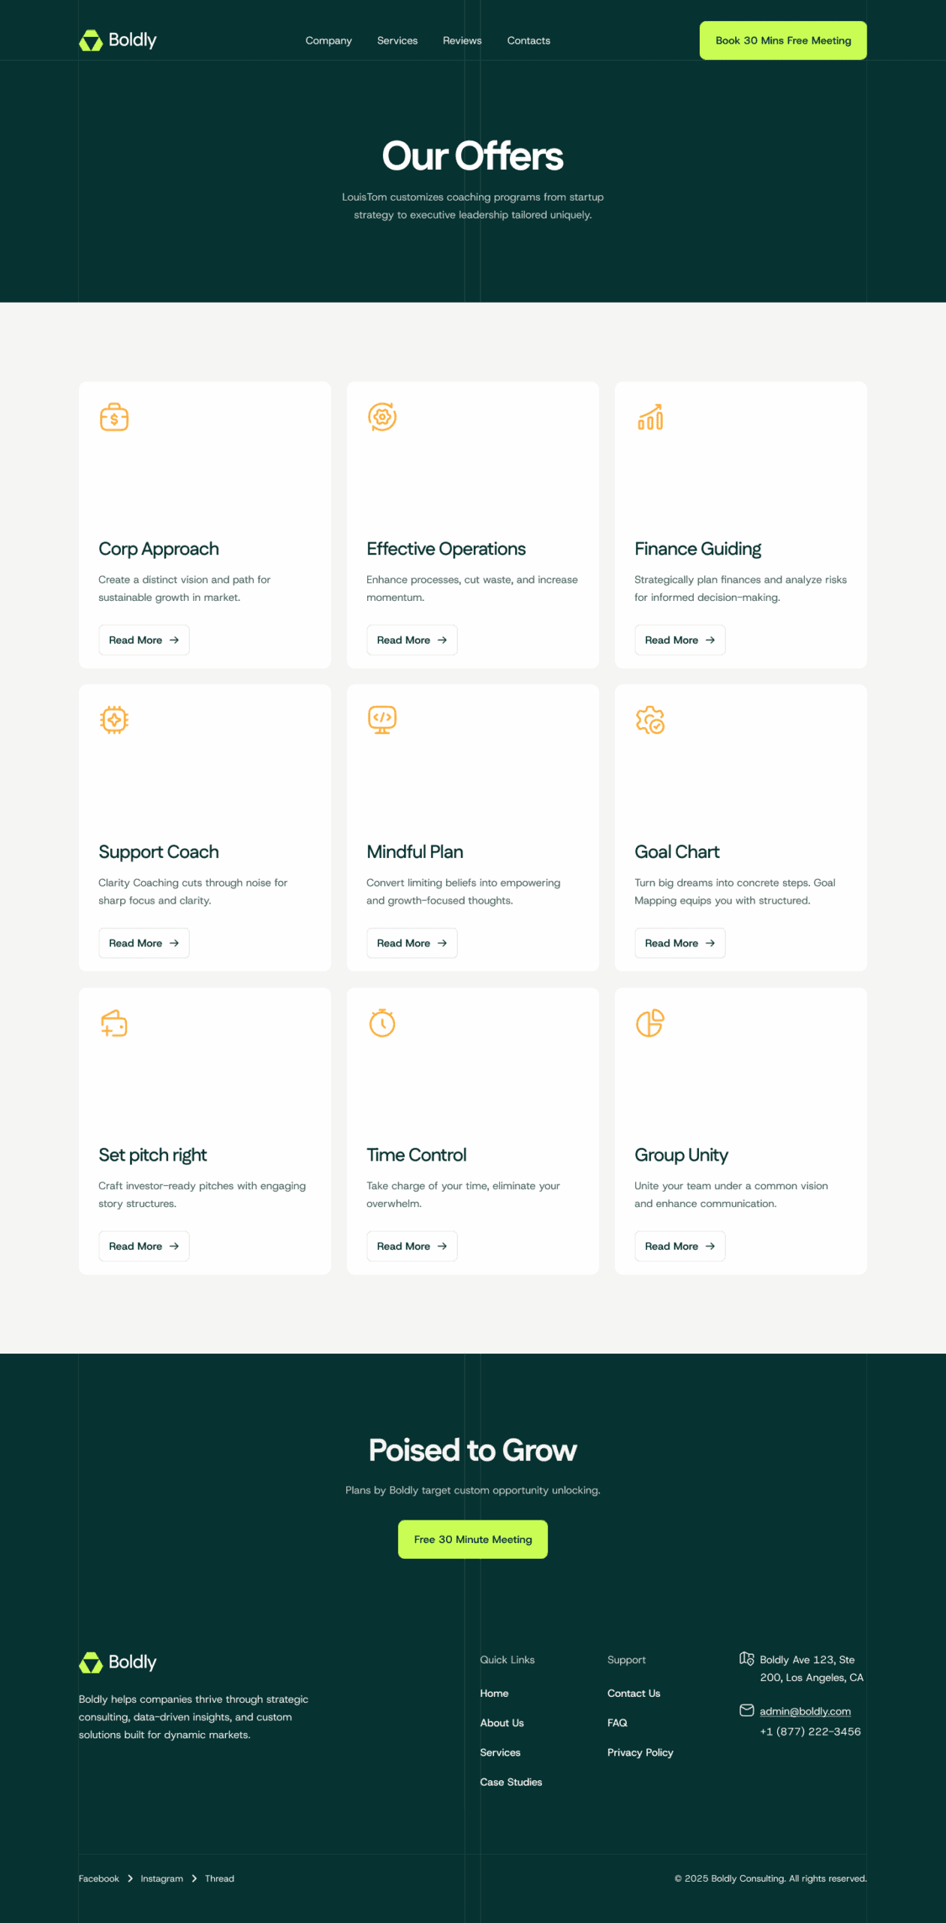Viewport: 946px width, 1923px height.
Task: Click Read More under Mindful Plan
Action: click(411, 943)
